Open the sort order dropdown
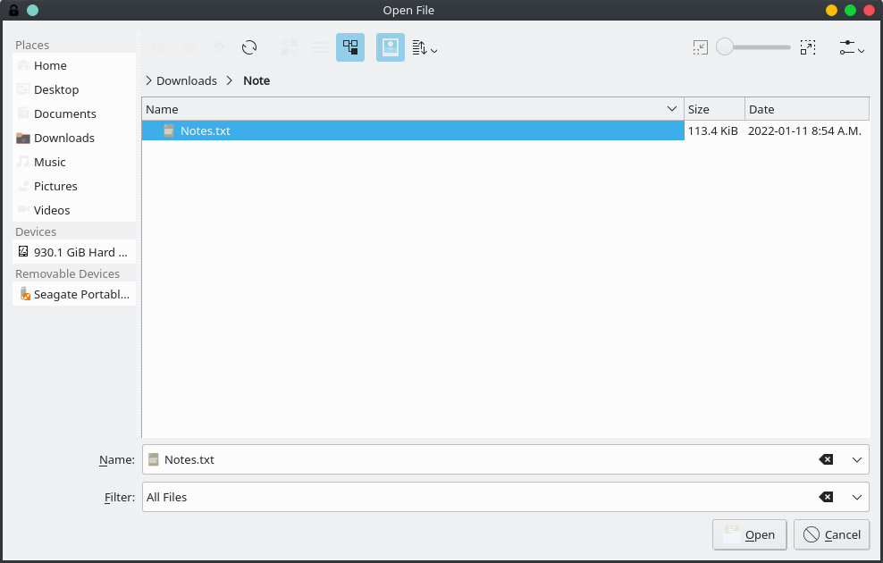883x563 pixels. click(423, 48)
